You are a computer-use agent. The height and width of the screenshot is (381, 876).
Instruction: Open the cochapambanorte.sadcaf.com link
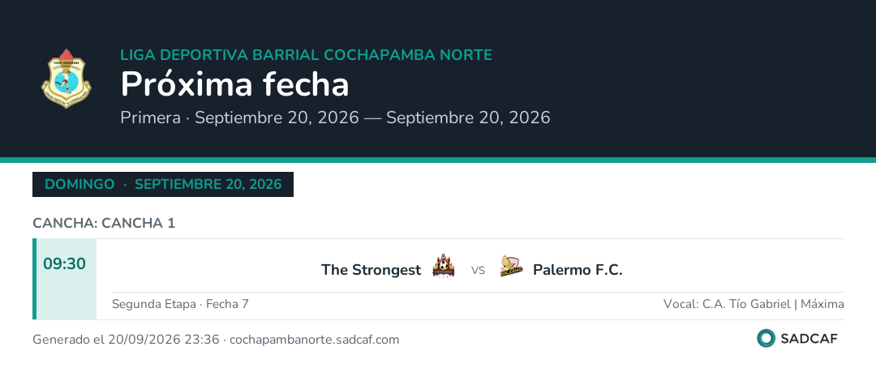point(315,340)
